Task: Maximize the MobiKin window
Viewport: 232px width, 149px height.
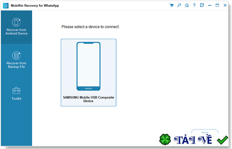Action: click(x=217, y=5)
